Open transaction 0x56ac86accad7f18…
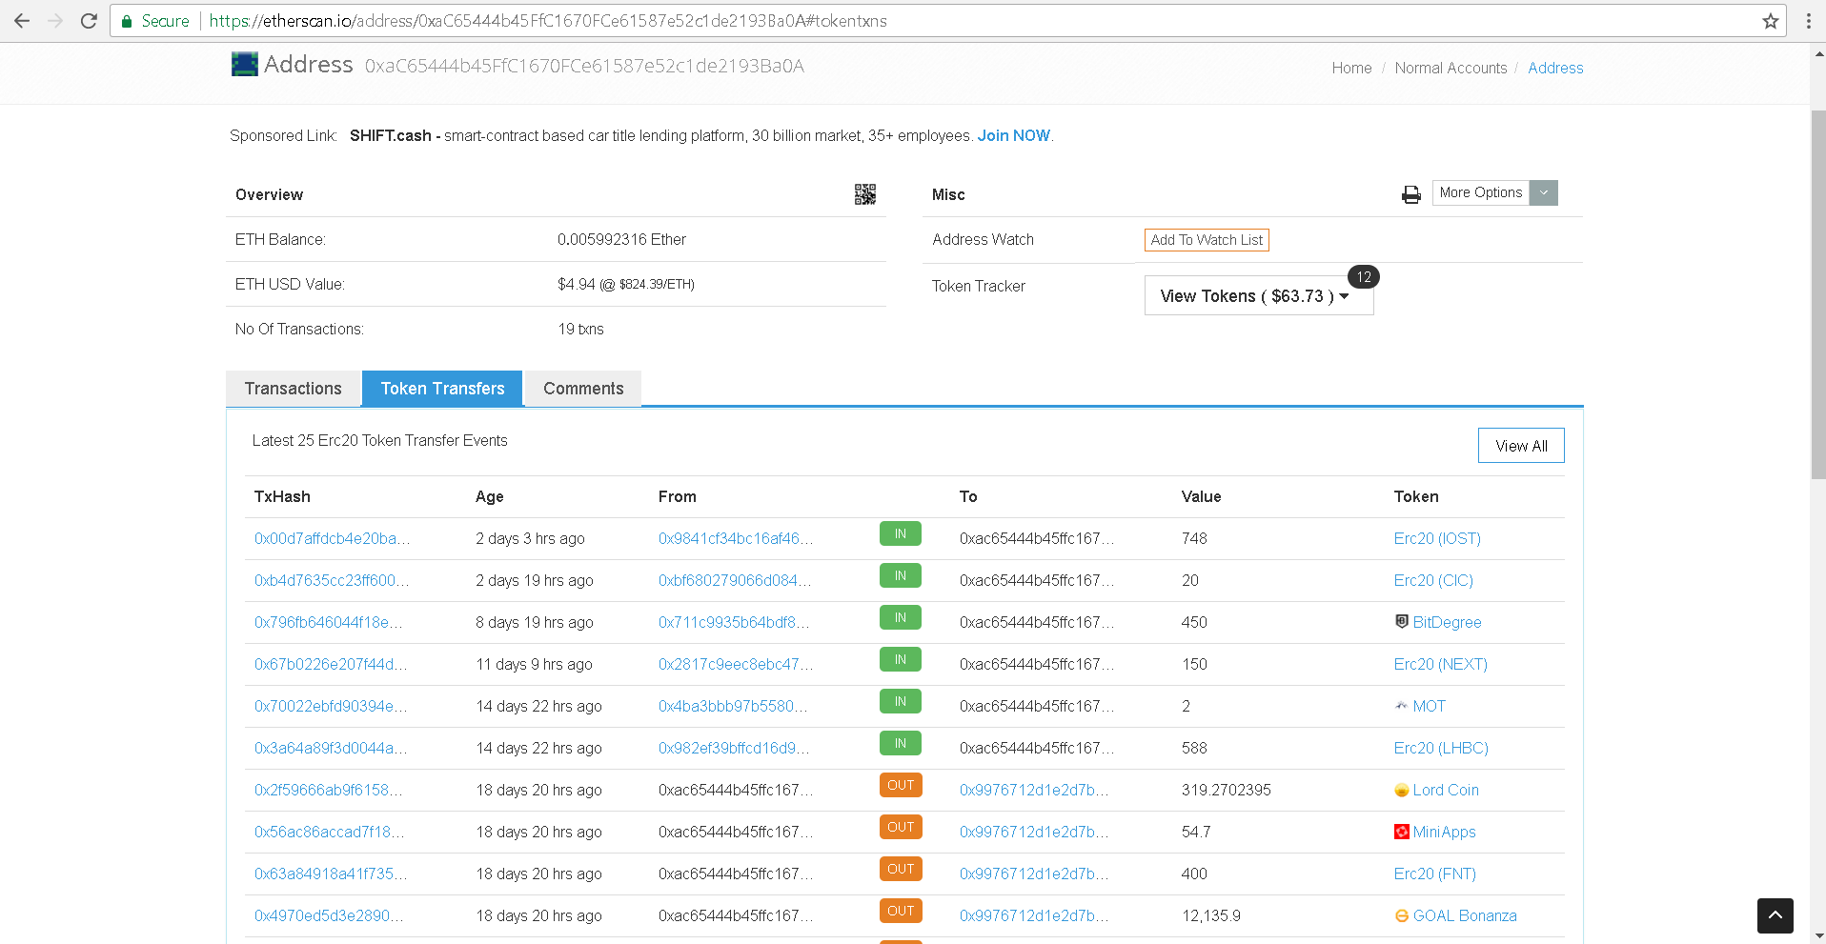This screenshot has width=1826, height=944. click(329, 832)
